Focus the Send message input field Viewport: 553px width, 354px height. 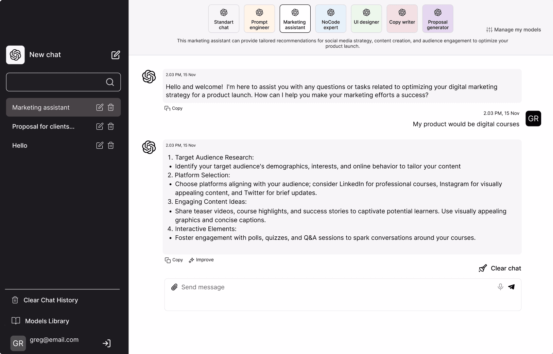(343, 294)
